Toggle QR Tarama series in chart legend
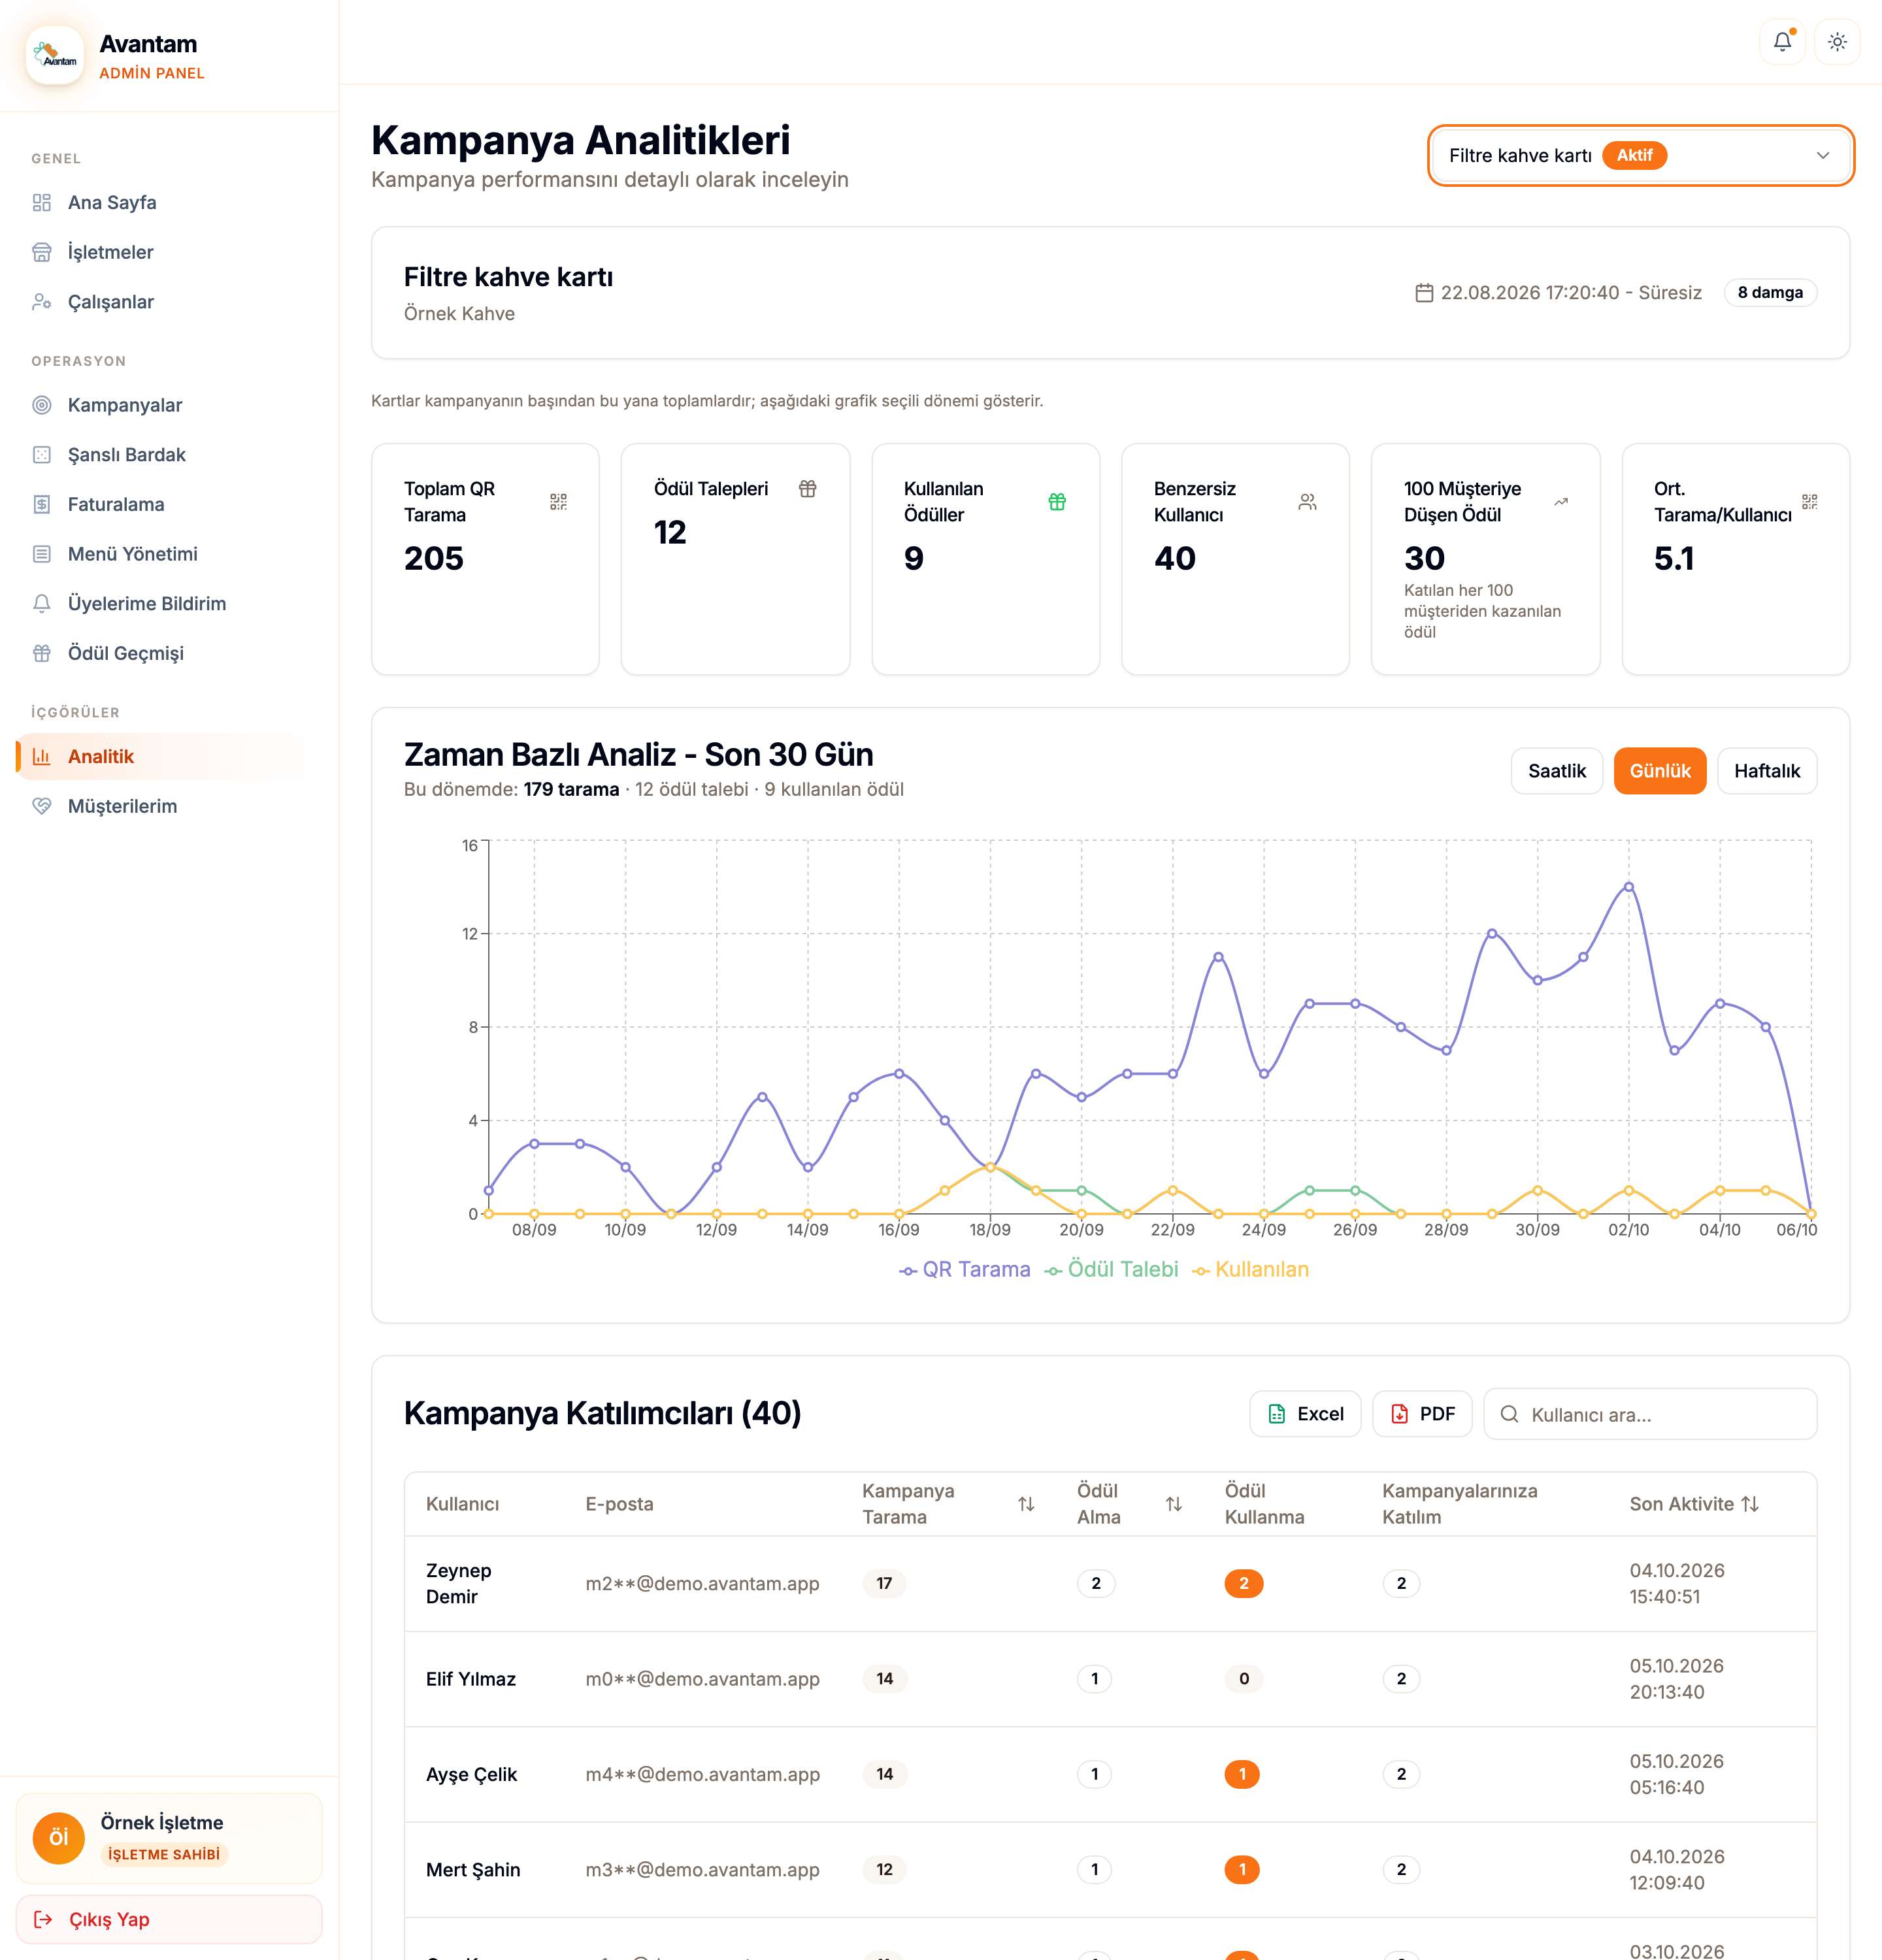The height and width of the screenshot is (1960, 1882). point(965,1270)
